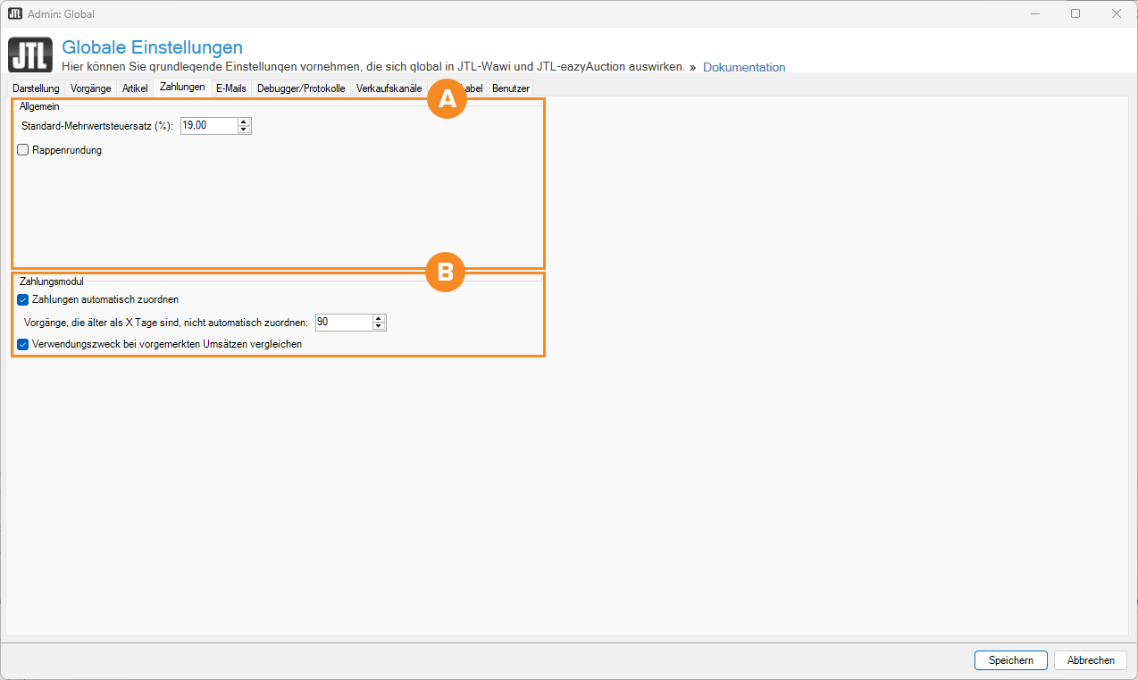Select the Benutzer tab
The height and width of the screenshot is (680, 1138).
(511, 88)
